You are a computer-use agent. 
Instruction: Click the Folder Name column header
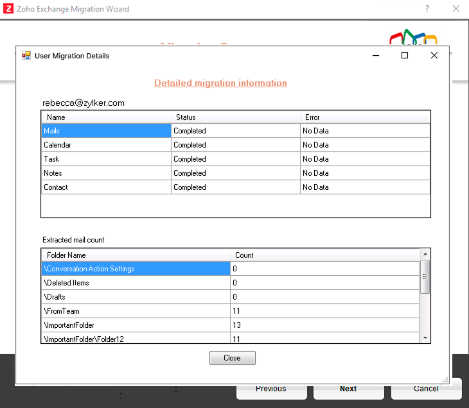pos(136,255)
